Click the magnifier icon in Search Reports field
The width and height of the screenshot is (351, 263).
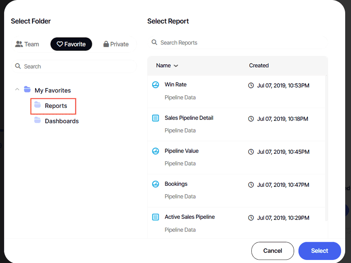[x=154, y=43]
